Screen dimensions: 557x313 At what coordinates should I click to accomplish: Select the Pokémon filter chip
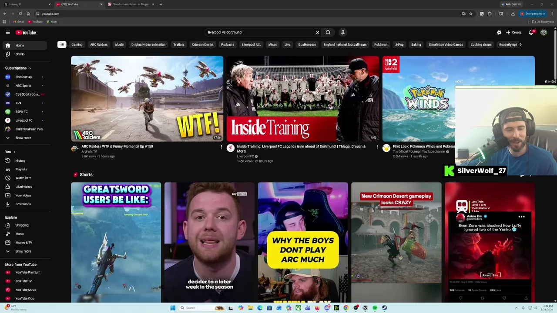pyautogui.click(x=381, y=44)
